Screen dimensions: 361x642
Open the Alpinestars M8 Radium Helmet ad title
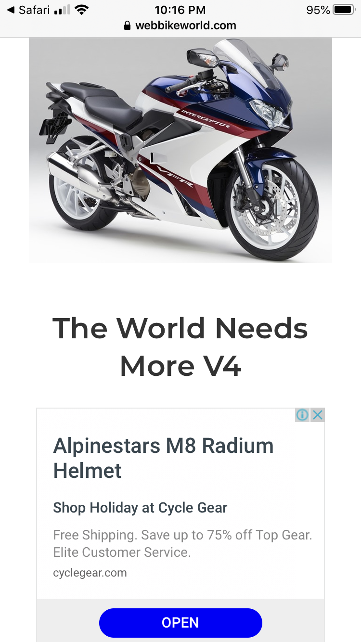pyautogui.click(x=163, y=458)
